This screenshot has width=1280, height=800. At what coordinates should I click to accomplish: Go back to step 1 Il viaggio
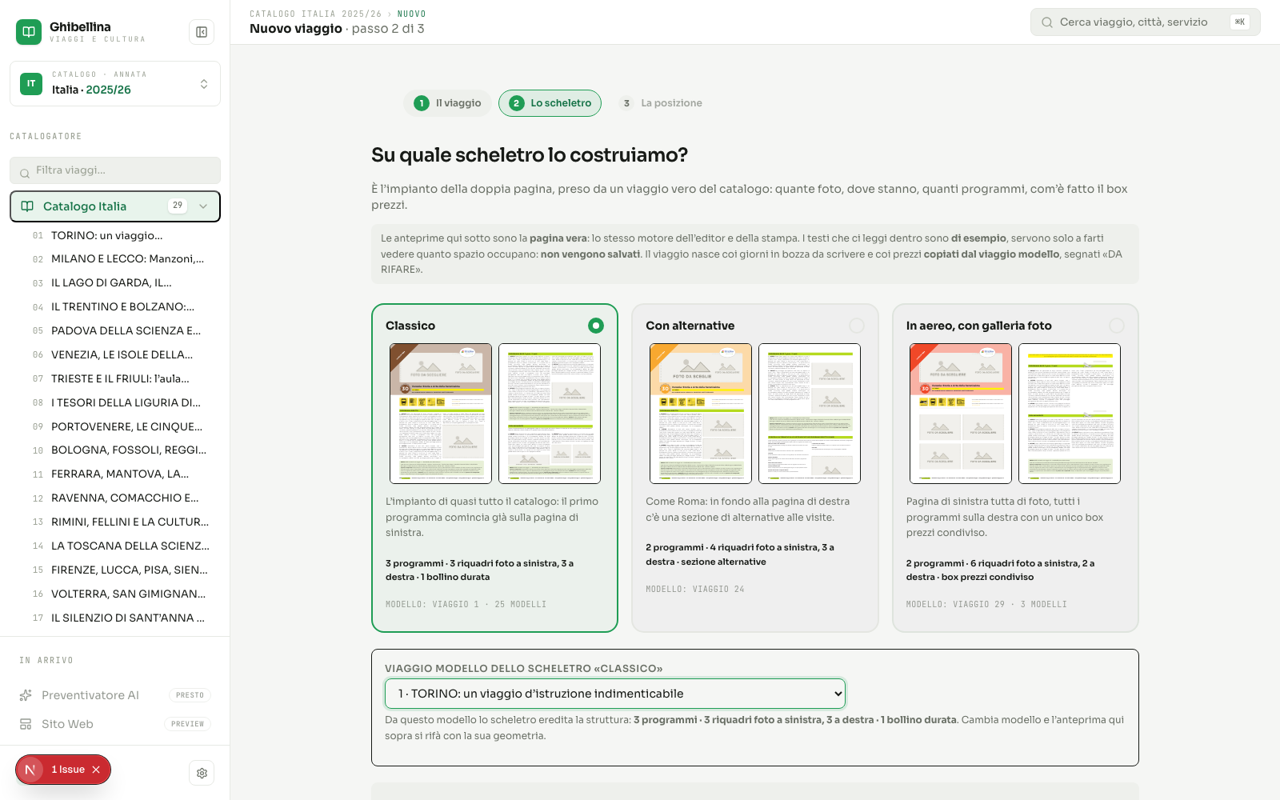tap(448, 103)
